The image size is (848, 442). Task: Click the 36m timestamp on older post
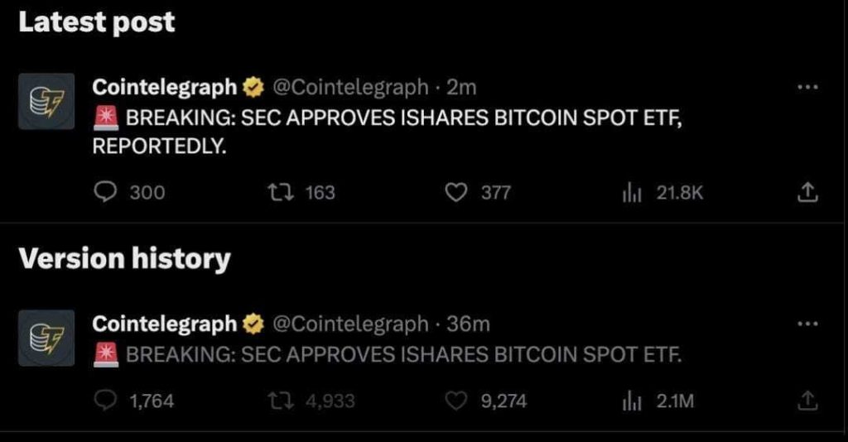coord(468,324)
